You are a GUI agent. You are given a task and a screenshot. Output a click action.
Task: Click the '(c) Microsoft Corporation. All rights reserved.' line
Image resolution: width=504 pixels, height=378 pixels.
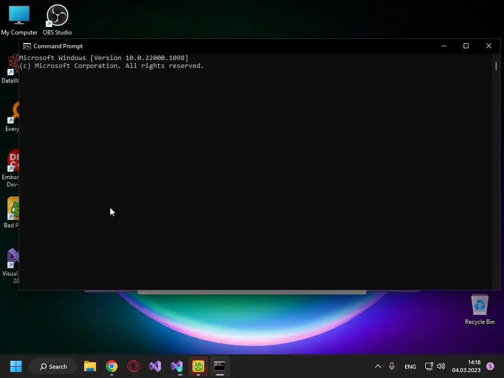tap(112, 66)
